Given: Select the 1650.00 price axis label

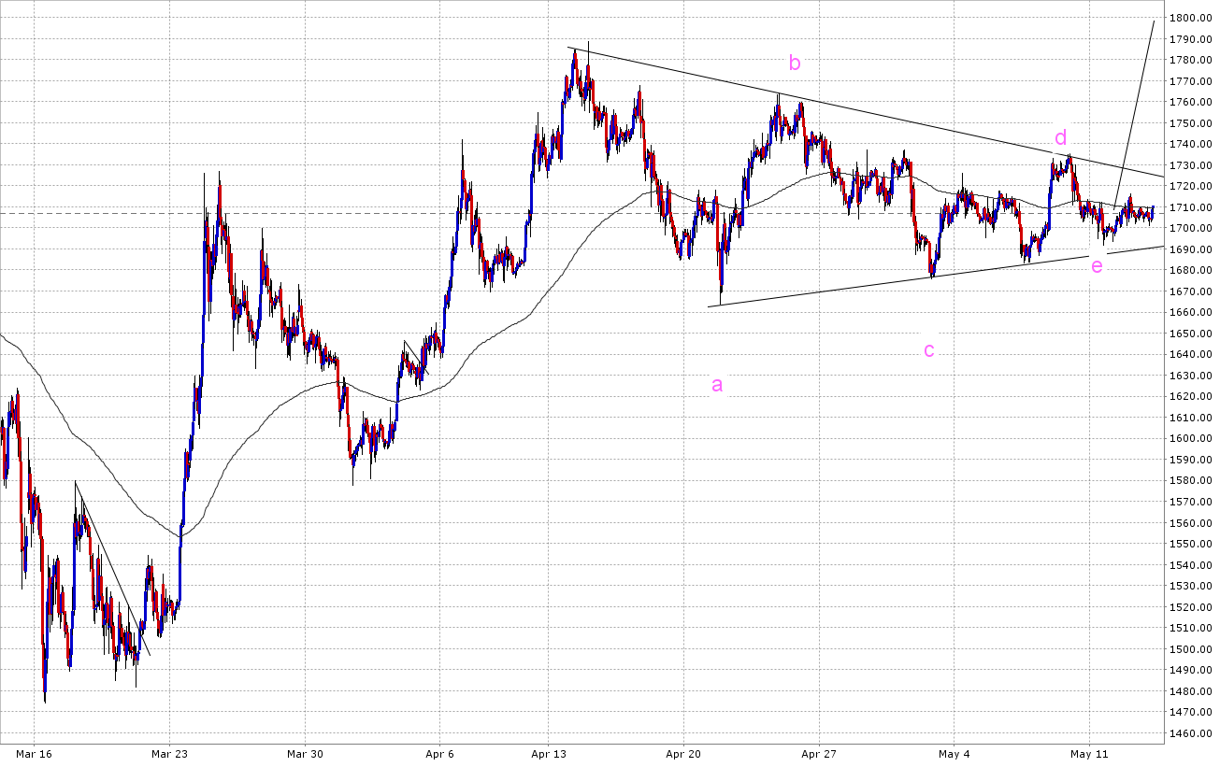Looking at the screenshot, I should [x=1193, y=334].
